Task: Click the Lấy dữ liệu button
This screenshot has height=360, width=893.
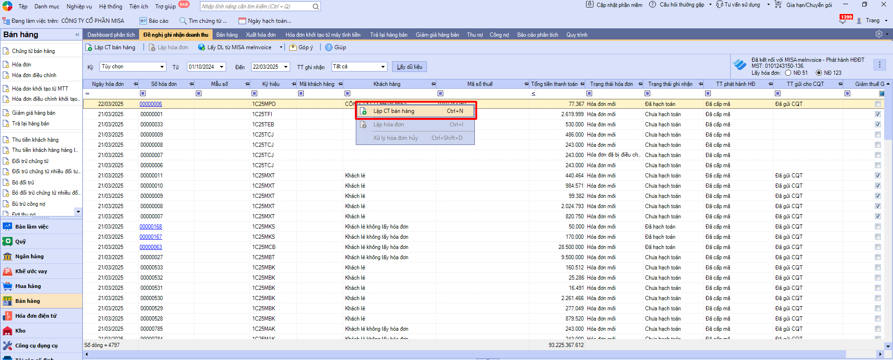Action: 409,67
